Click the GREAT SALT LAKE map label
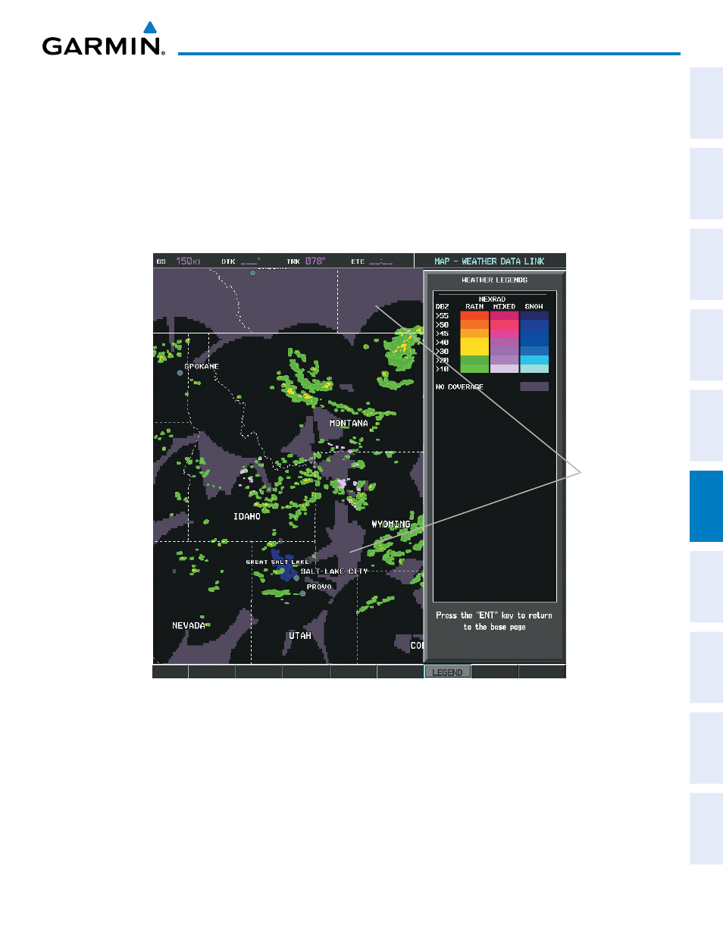 click(277, 562)
